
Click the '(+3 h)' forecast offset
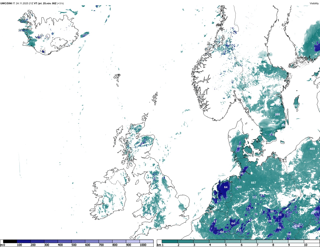60,3
